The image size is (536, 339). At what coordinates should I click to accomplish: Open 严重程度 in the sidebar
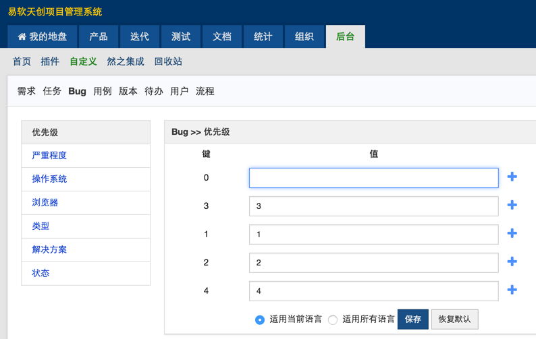(49, 155)
